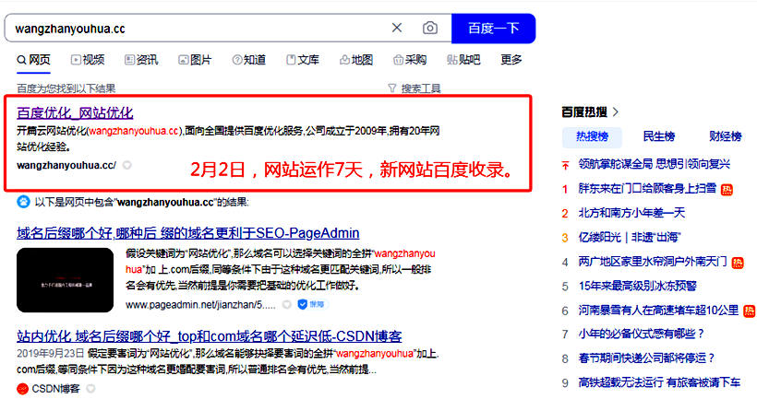757x399 pixels.
Task: Expand dropdown icon beside pageadmin.net URL
Action: coord(287,305)
